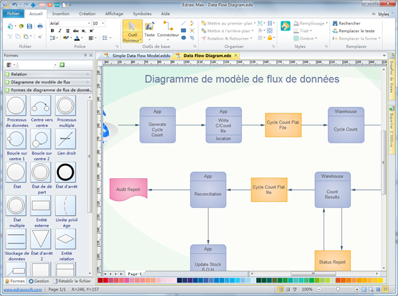398x296 pixels.
Task: Open Mettre à l'arrière-plan dropdown
Action: click(x=253, y=31)
